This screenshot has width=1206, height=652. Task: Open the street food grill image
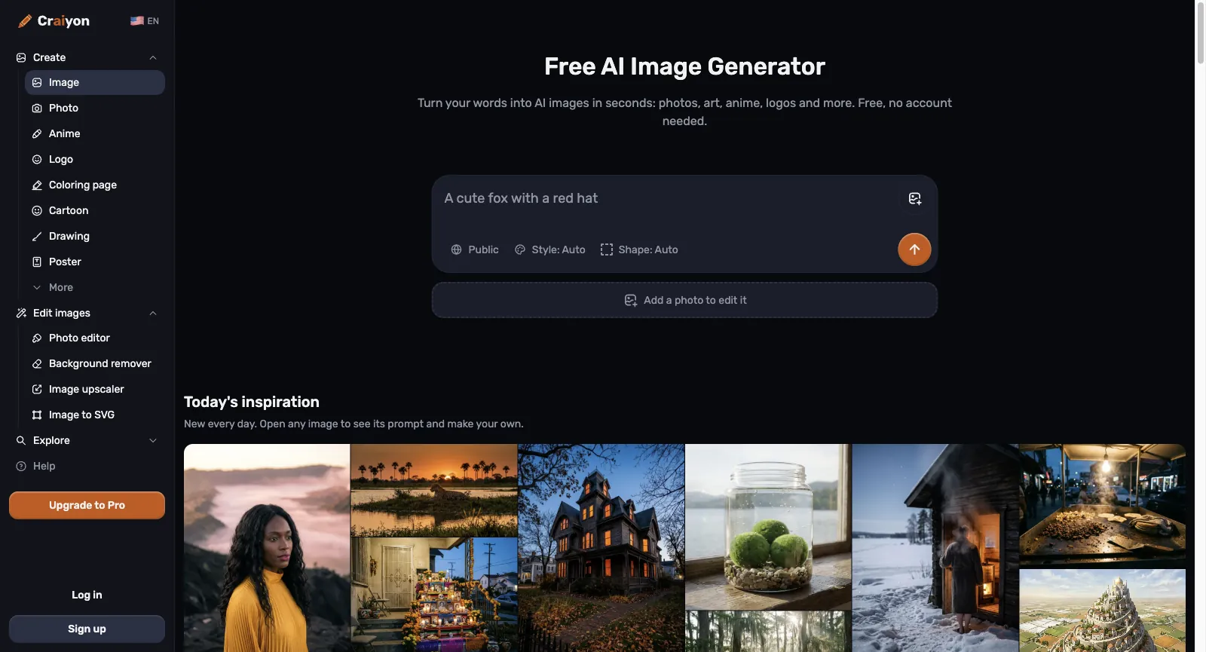pos(1103,505)
